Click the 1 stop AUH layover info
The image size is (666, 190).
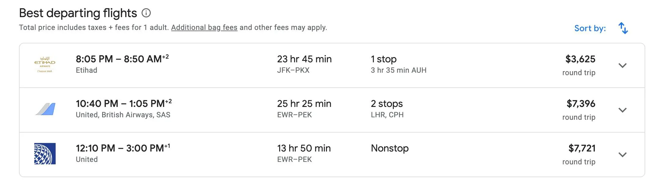click(x=398, y=64)
